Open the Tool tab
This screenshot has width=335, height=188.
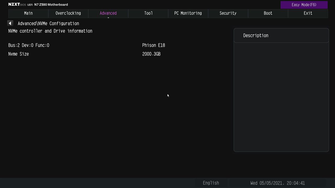pos(148,13)
